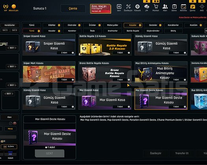Select the Desteler category tab
This screenshot has width=207, height=165.
click(x=153, y=25)
